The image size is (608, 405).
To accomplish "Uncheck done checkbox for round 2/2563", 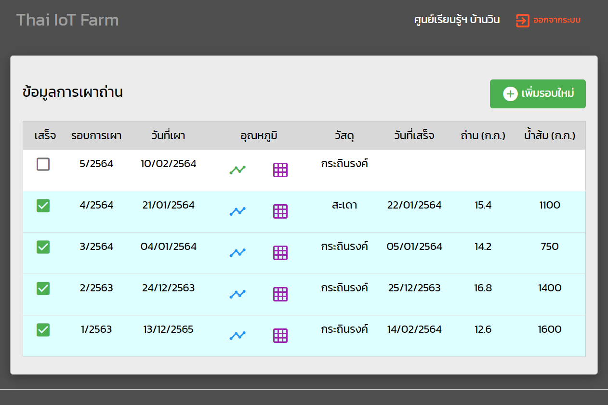I will click(43, 288).
